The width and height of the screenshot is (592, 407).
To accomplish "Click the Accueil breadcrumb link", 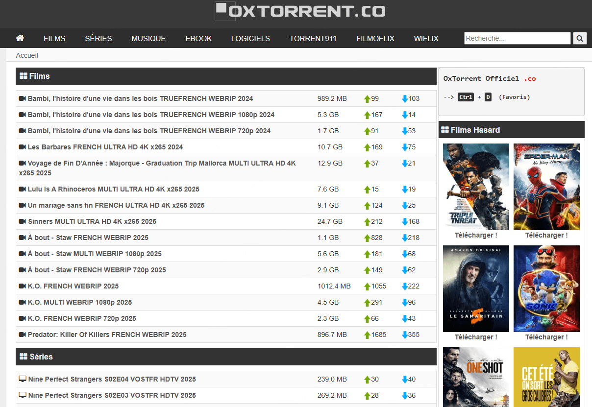I will coord(26,55).
